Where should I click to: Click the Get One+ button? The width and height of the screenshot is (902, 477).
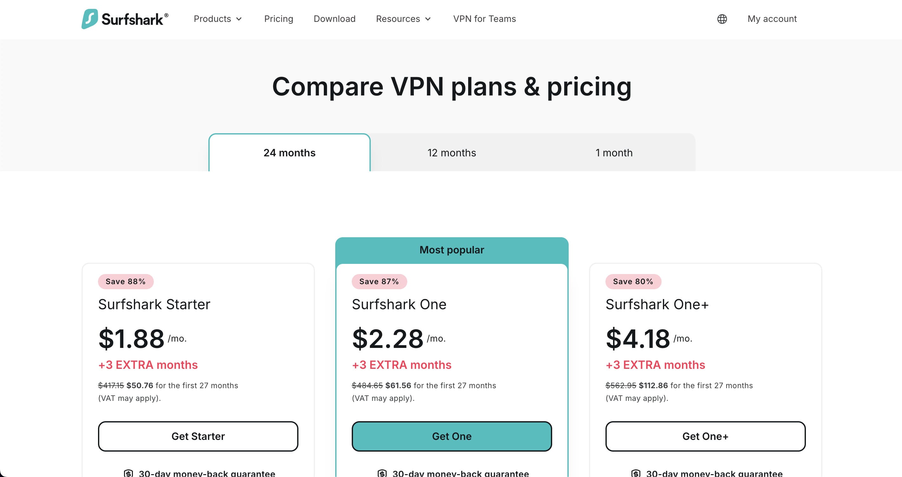pos(706,436)
